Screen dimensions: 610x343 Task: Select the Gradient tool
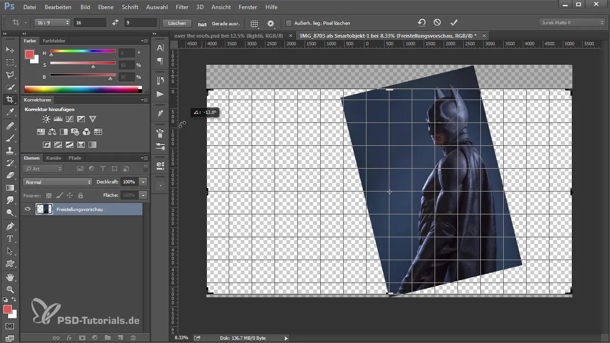(x=10, y=188)
